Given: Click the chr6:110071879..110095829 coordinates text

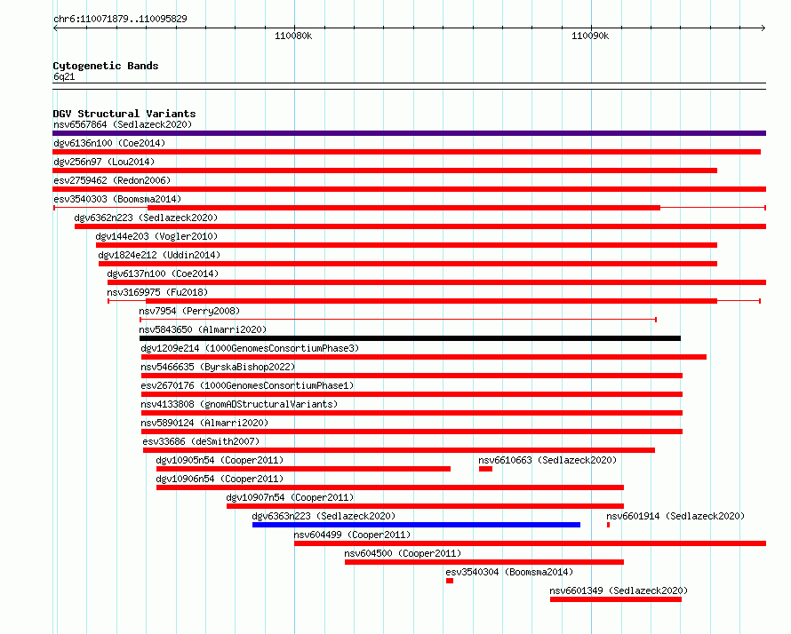Looking at the screenshot, I should point(120,19).
